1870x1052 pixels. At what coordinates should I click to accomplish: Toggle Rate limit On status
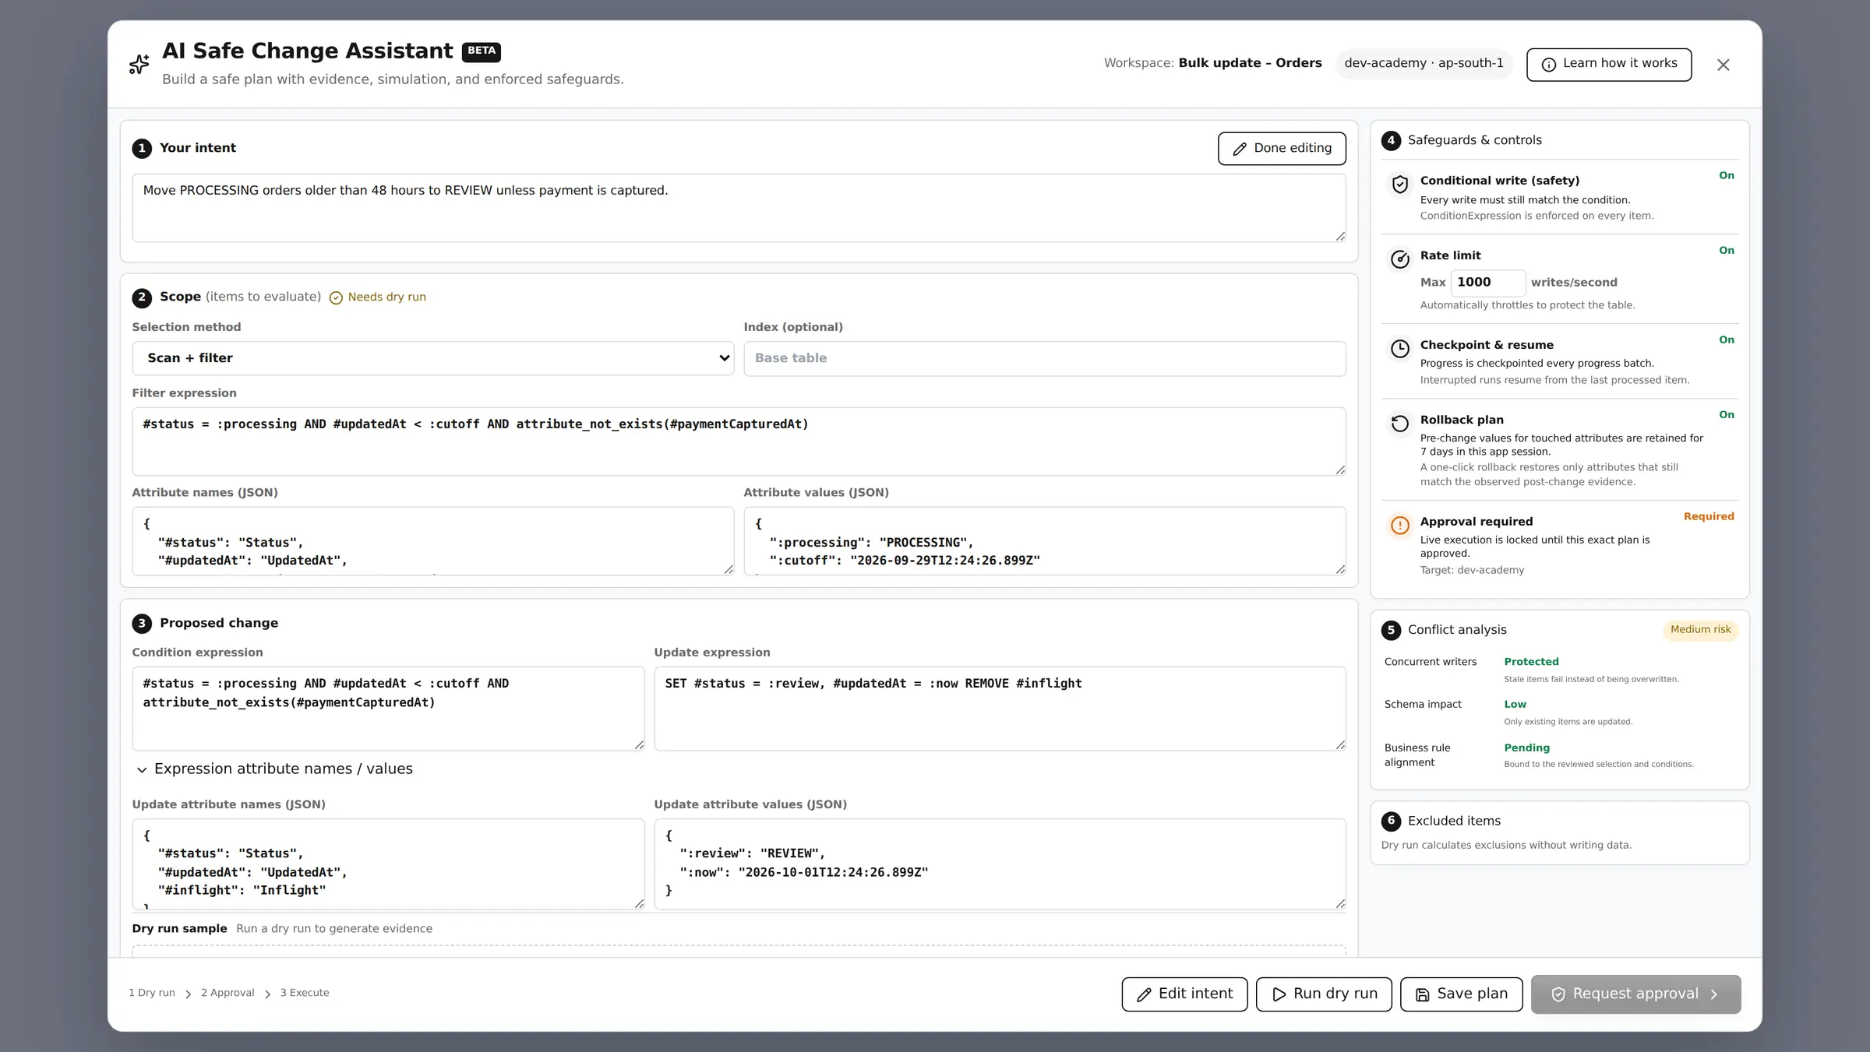pos(1727,250)
